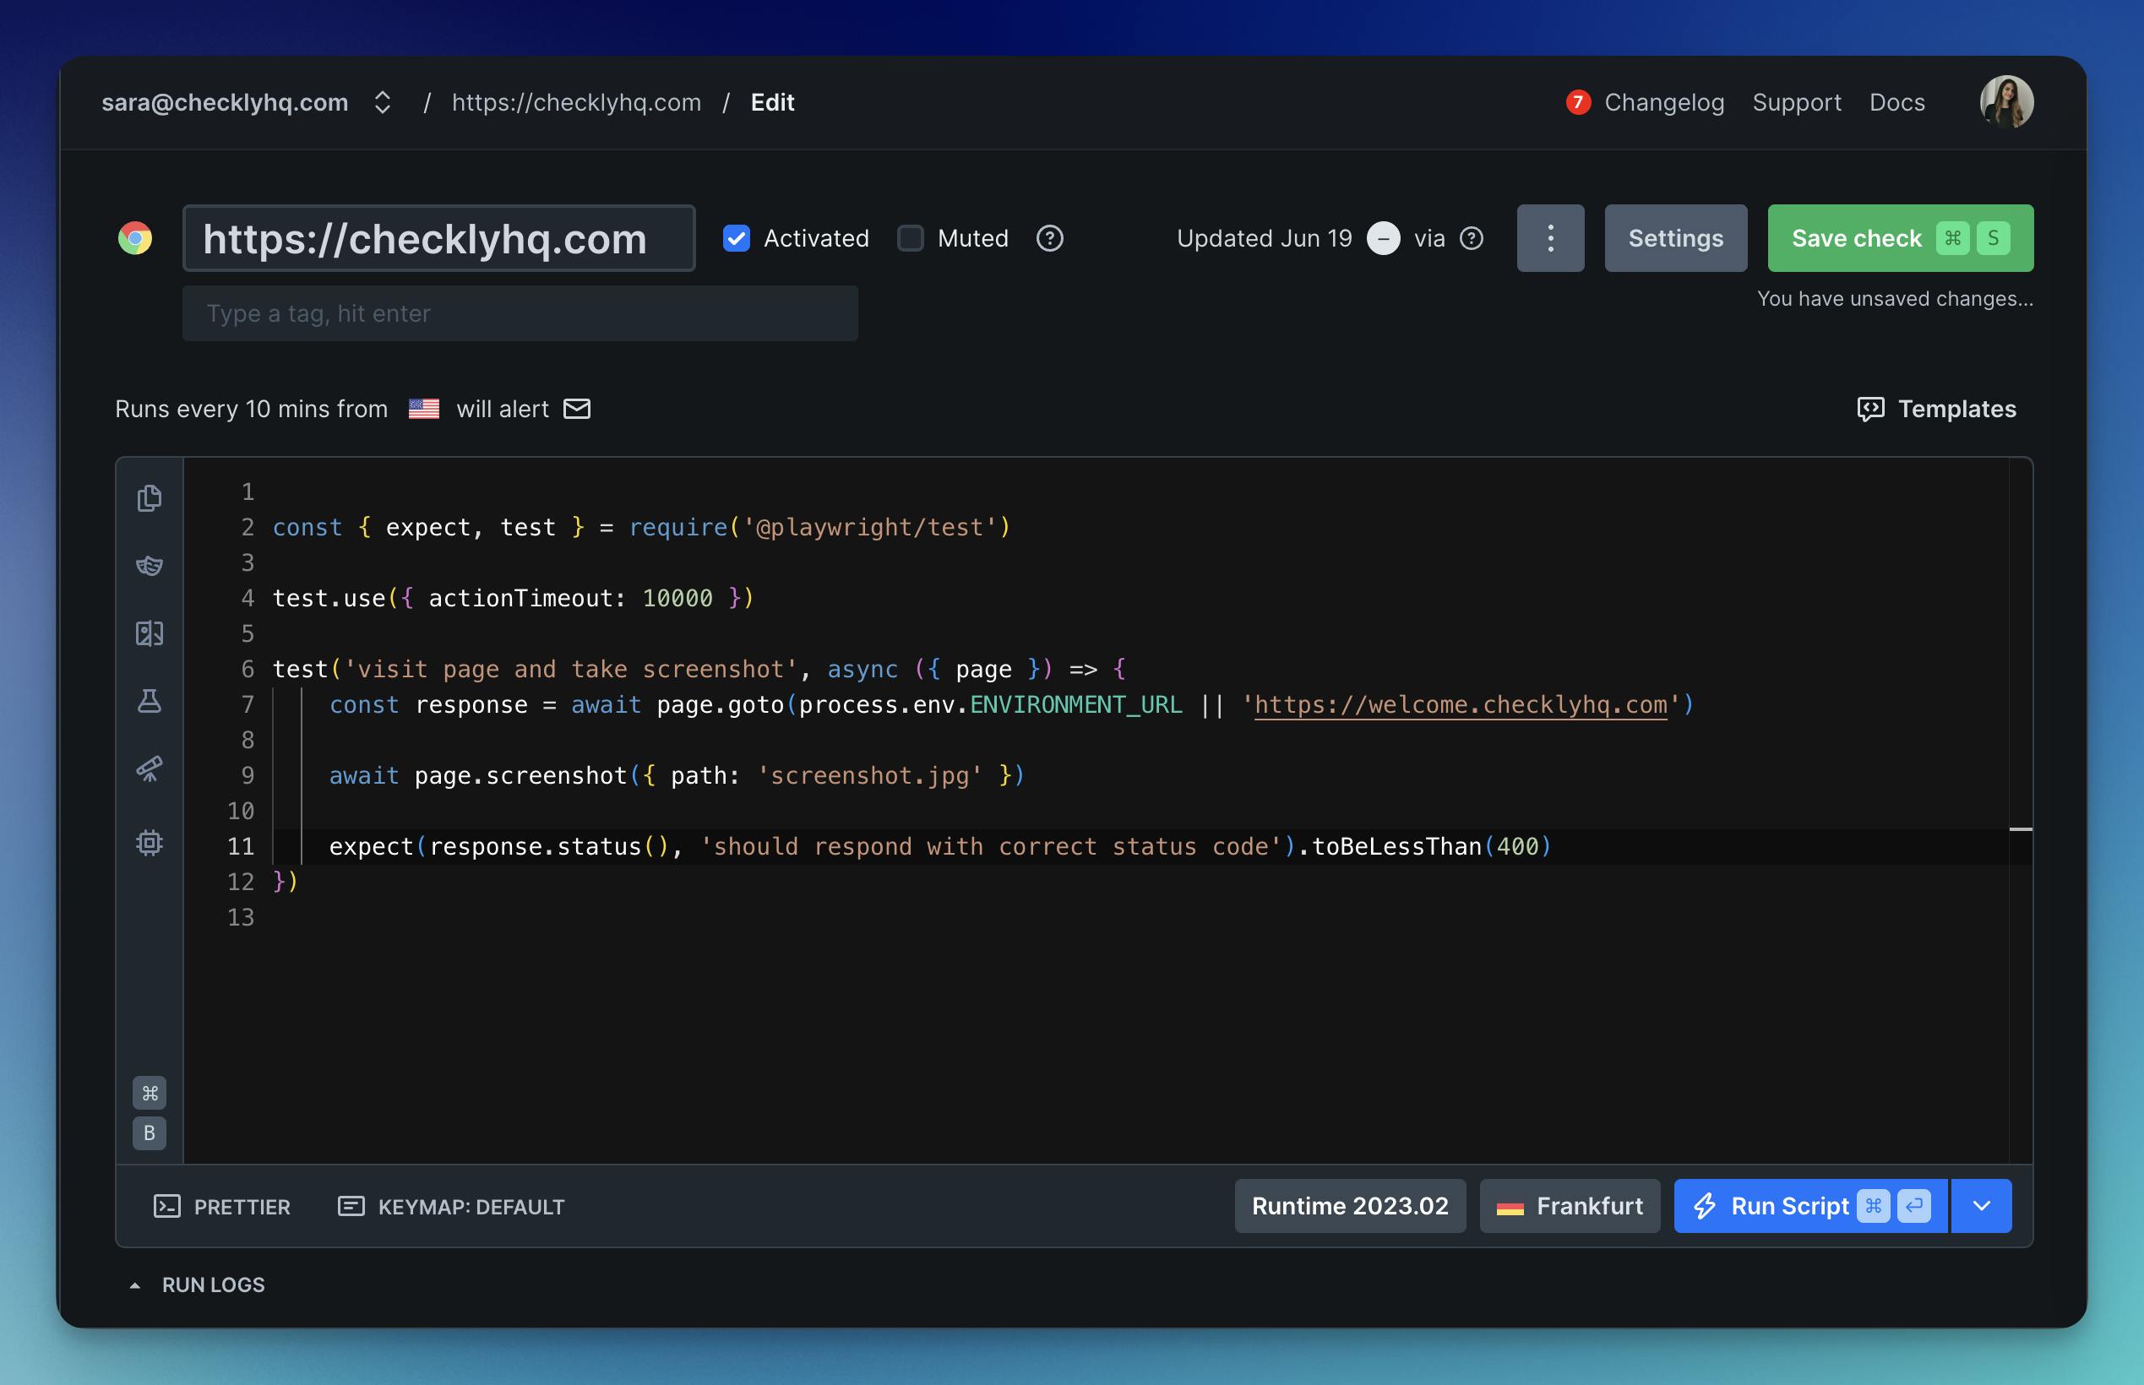
Task: Expand the RUN LOGS panel
Action: [198, 1285]
